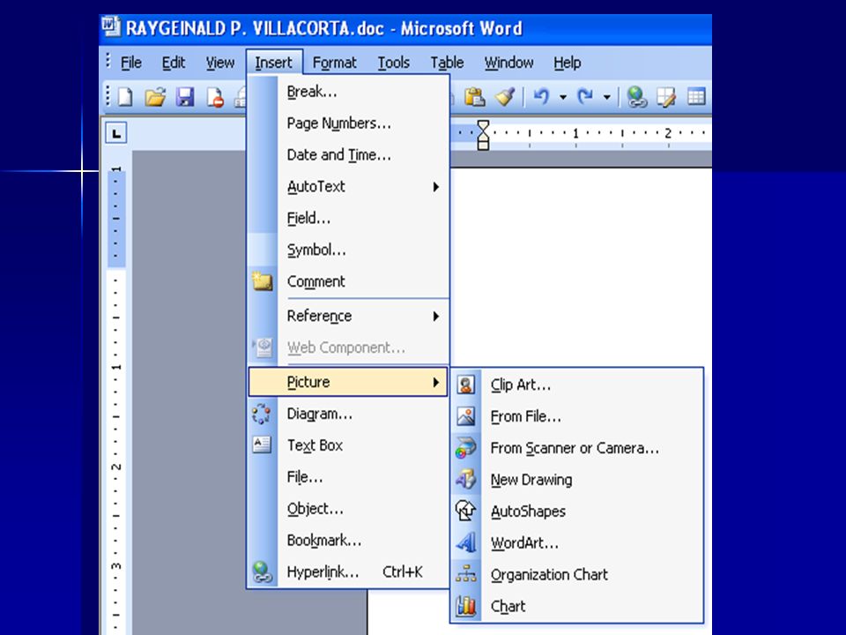Click the Insert Hyperlink globe toolbar icon
Viewport: 846px width, 635px height.
pos(636,97)
